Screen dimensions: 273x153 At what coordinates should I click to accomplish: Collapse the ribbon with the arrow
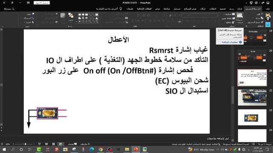tap(2, 26)
